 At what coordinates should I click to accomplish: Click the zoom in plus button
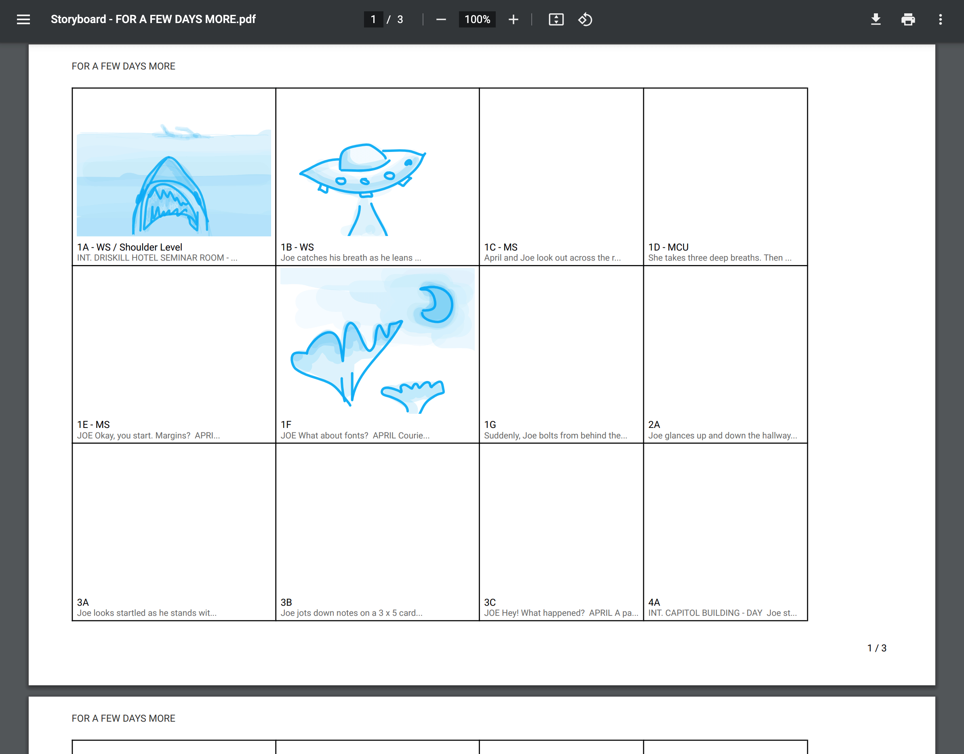click(x=513, y=19)
